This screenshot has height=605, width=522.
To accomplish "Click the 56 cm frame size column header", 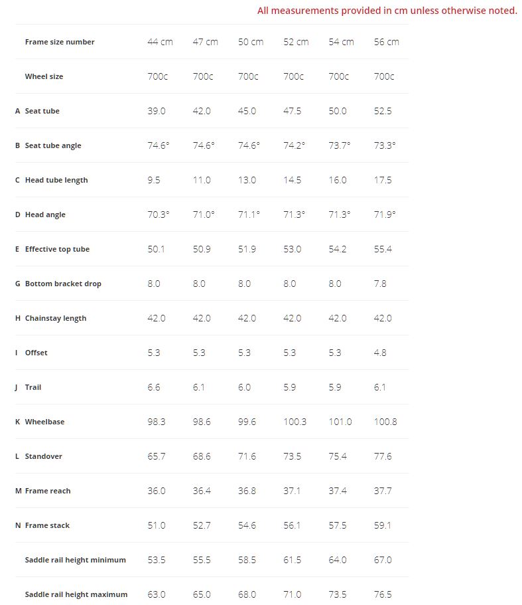I will [x=386, y=42].
